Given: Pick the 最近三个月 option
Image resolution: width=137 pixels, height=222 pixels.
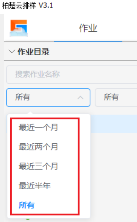Looking at the screenshot, I should tap(38, 166).
